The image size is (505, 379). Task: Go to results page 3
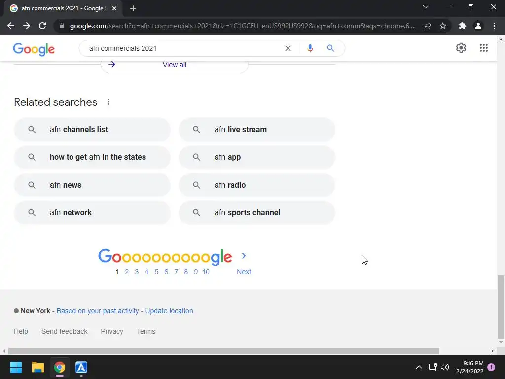[x=137, y=272]
